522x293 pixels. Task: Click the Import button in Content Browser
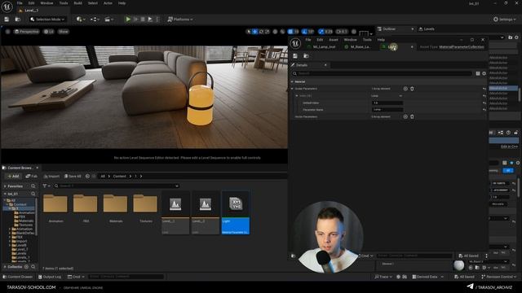point(51,176)
